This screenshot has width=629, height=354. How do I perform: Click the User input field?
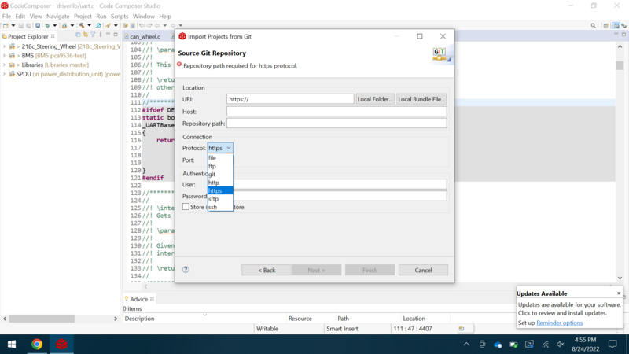[340, 184]
